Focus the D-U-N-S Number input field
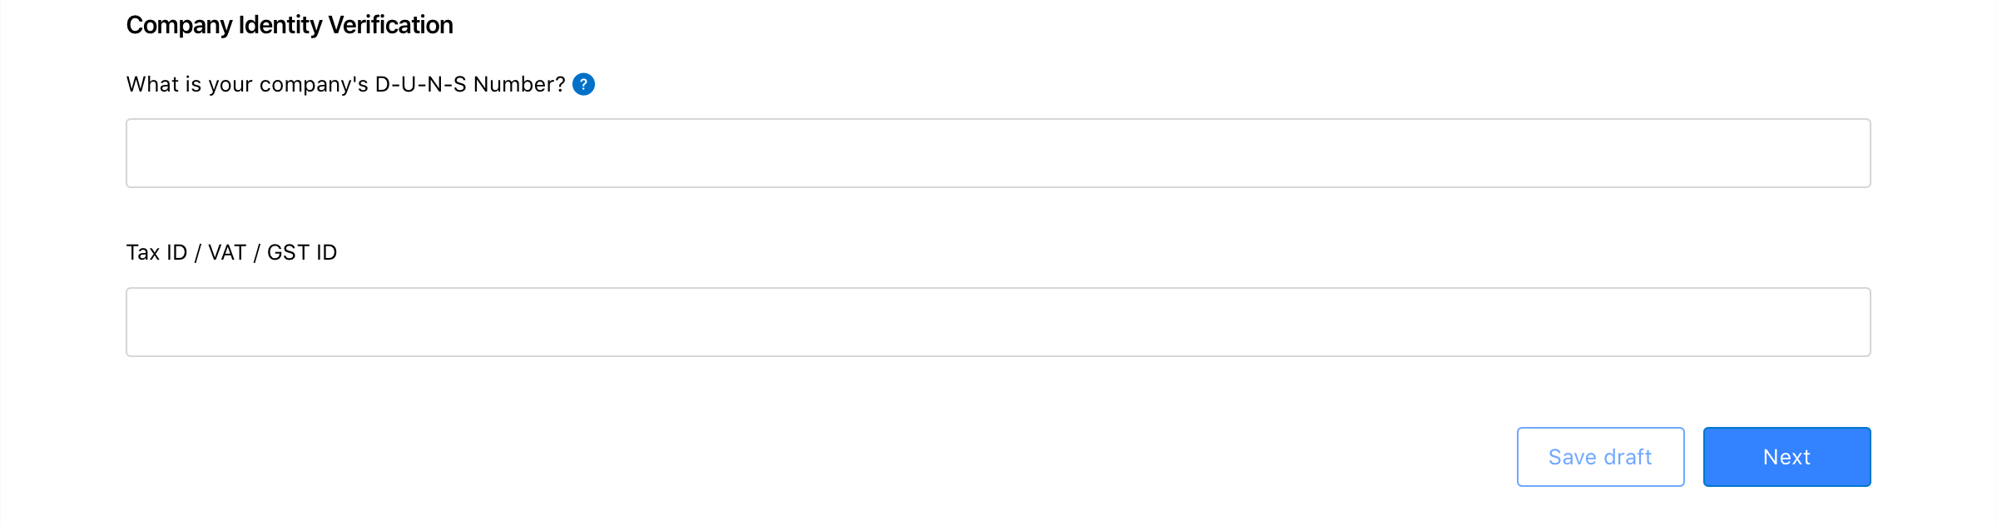The image size is (1997, 526). tap(998, 153)
